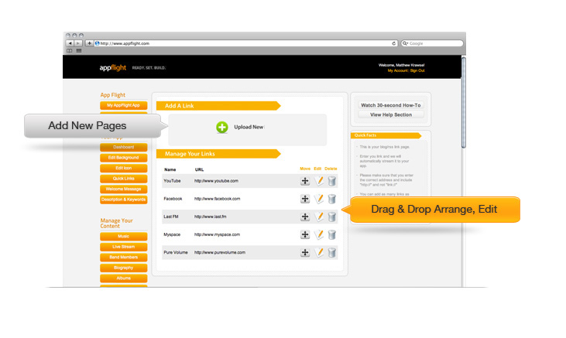Open the Biography content section
Viewport: 566px width, 338px height.
pyautogui.click(x=123, y=268)
